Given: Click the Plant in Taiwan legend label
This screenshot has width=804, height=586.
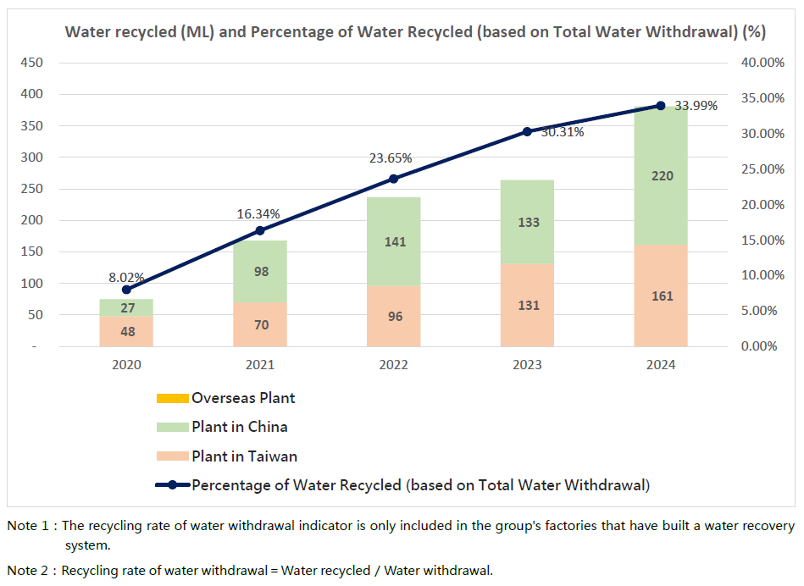Looking at the screenshot, I should 244,456.
